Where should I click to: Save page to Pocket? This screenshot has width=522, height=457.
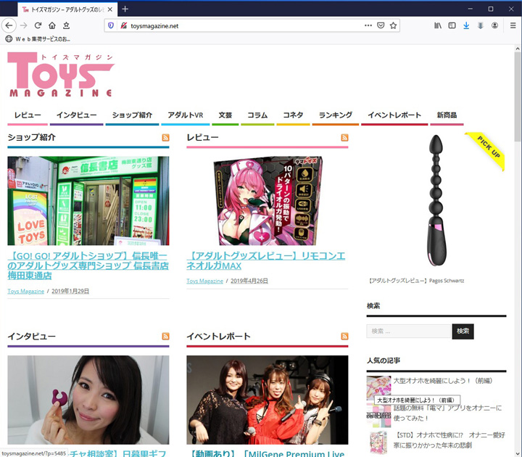tap(381, 25)
